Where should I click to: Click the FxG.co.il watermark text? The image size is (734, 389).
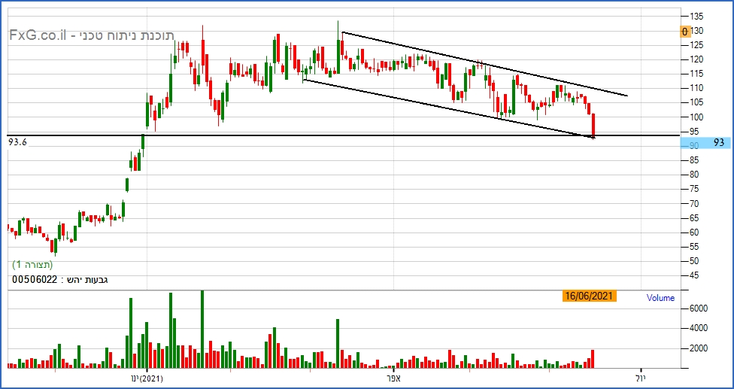pos(38,36)
